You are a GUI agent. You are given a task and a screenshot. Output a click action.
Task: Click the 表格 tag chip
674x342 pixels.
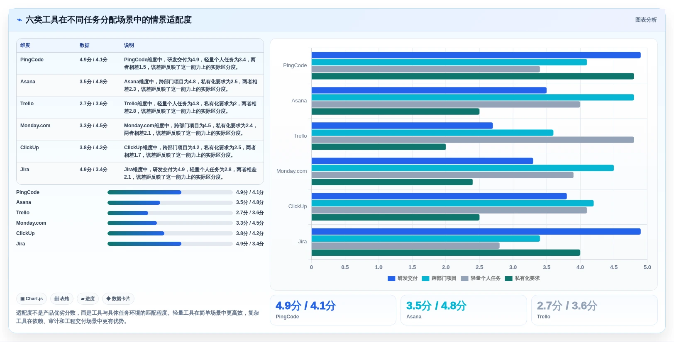click(x=62, y=298)
